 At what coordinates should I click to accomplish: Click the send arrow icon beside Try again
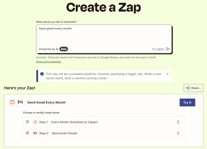168,49
